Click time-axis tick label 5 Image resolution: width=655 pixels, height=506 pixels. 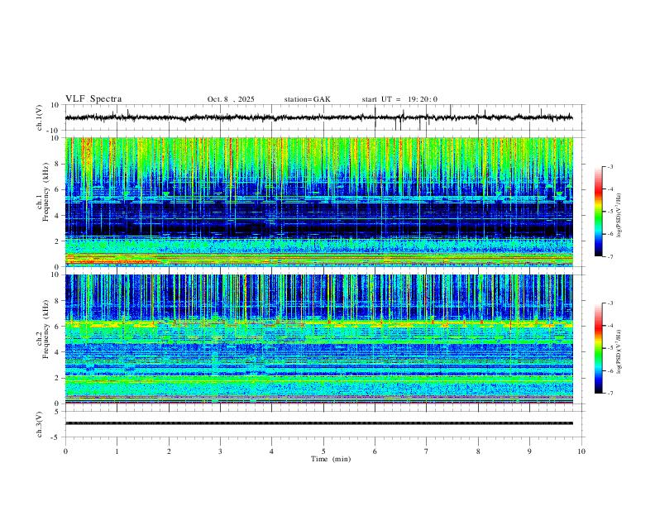[x=323, y=451]
